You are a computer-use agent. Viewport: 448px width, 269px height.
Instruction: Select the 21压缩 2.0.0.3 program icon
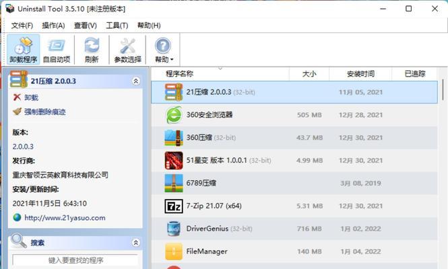pos(174,92)
